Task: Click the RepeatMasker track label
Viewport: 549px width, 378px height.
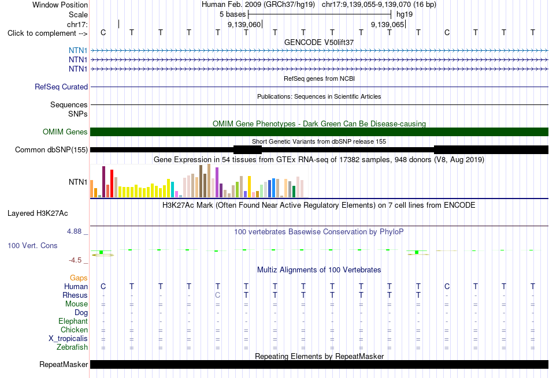Action: click(x=64, y=364)
